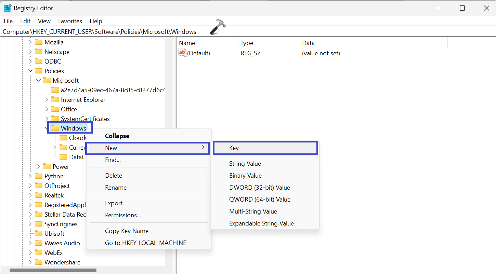Viewport: 496px width, 274px height.
Task: Click the Office folder icon
Action: [x=55, y=109]
